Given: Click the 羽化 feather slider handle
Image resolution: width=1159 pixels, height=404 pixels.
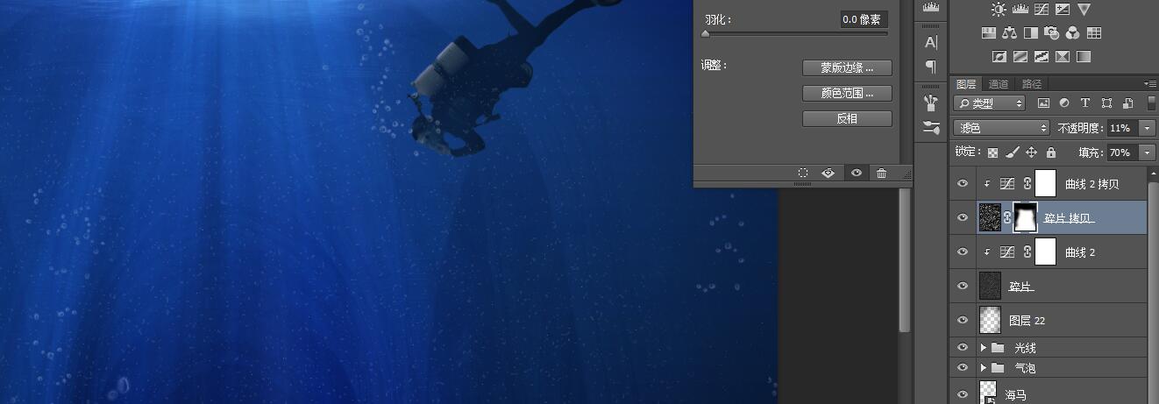Looking at the screenshot, I should (706, 34).
